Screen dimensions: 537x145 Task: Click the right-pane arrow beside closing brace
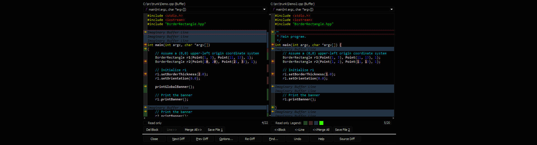pos(273,107)
